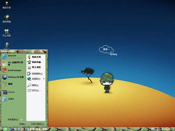Click quick launch icon next to Start button
Viewport: 175px width, 131px height.
click(x=11, y=129)
